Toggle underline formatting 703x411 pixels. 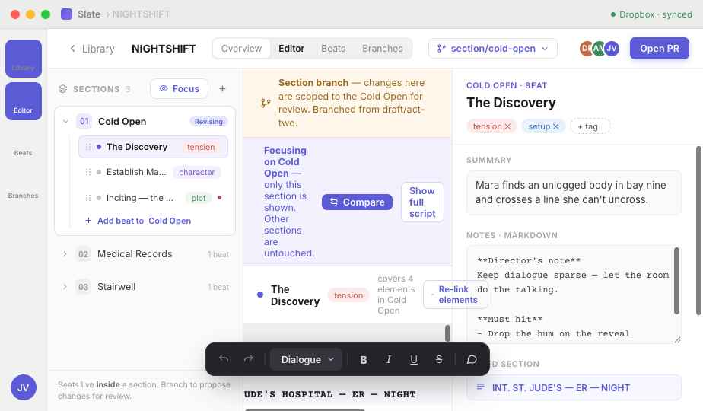(414, 359)
